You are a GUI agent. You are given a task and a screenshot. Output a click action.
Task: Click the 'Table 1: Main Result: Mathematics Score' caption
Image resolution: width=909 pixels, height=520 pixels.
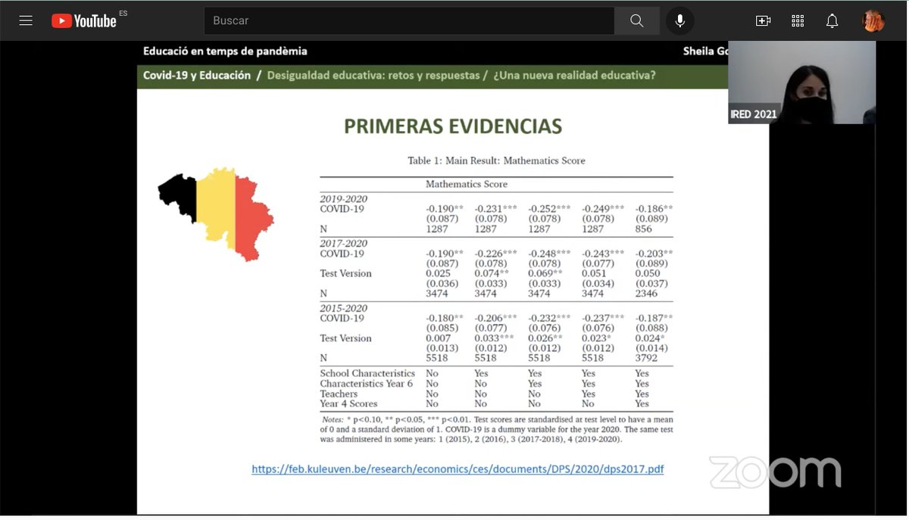pos(496,160)
